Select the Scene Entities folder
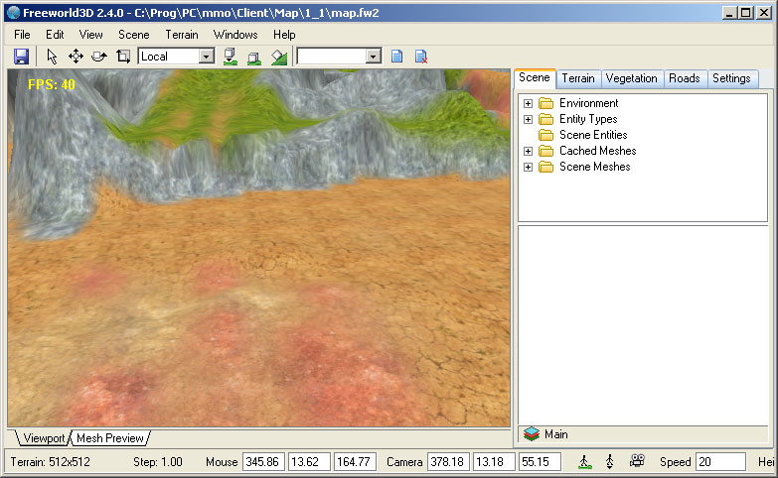 click(593, 135)
